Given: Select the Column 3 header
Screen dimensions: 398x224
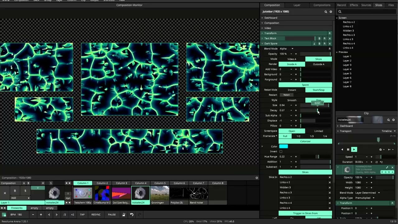Looking at the screenshot, I should tap(122, 183).
